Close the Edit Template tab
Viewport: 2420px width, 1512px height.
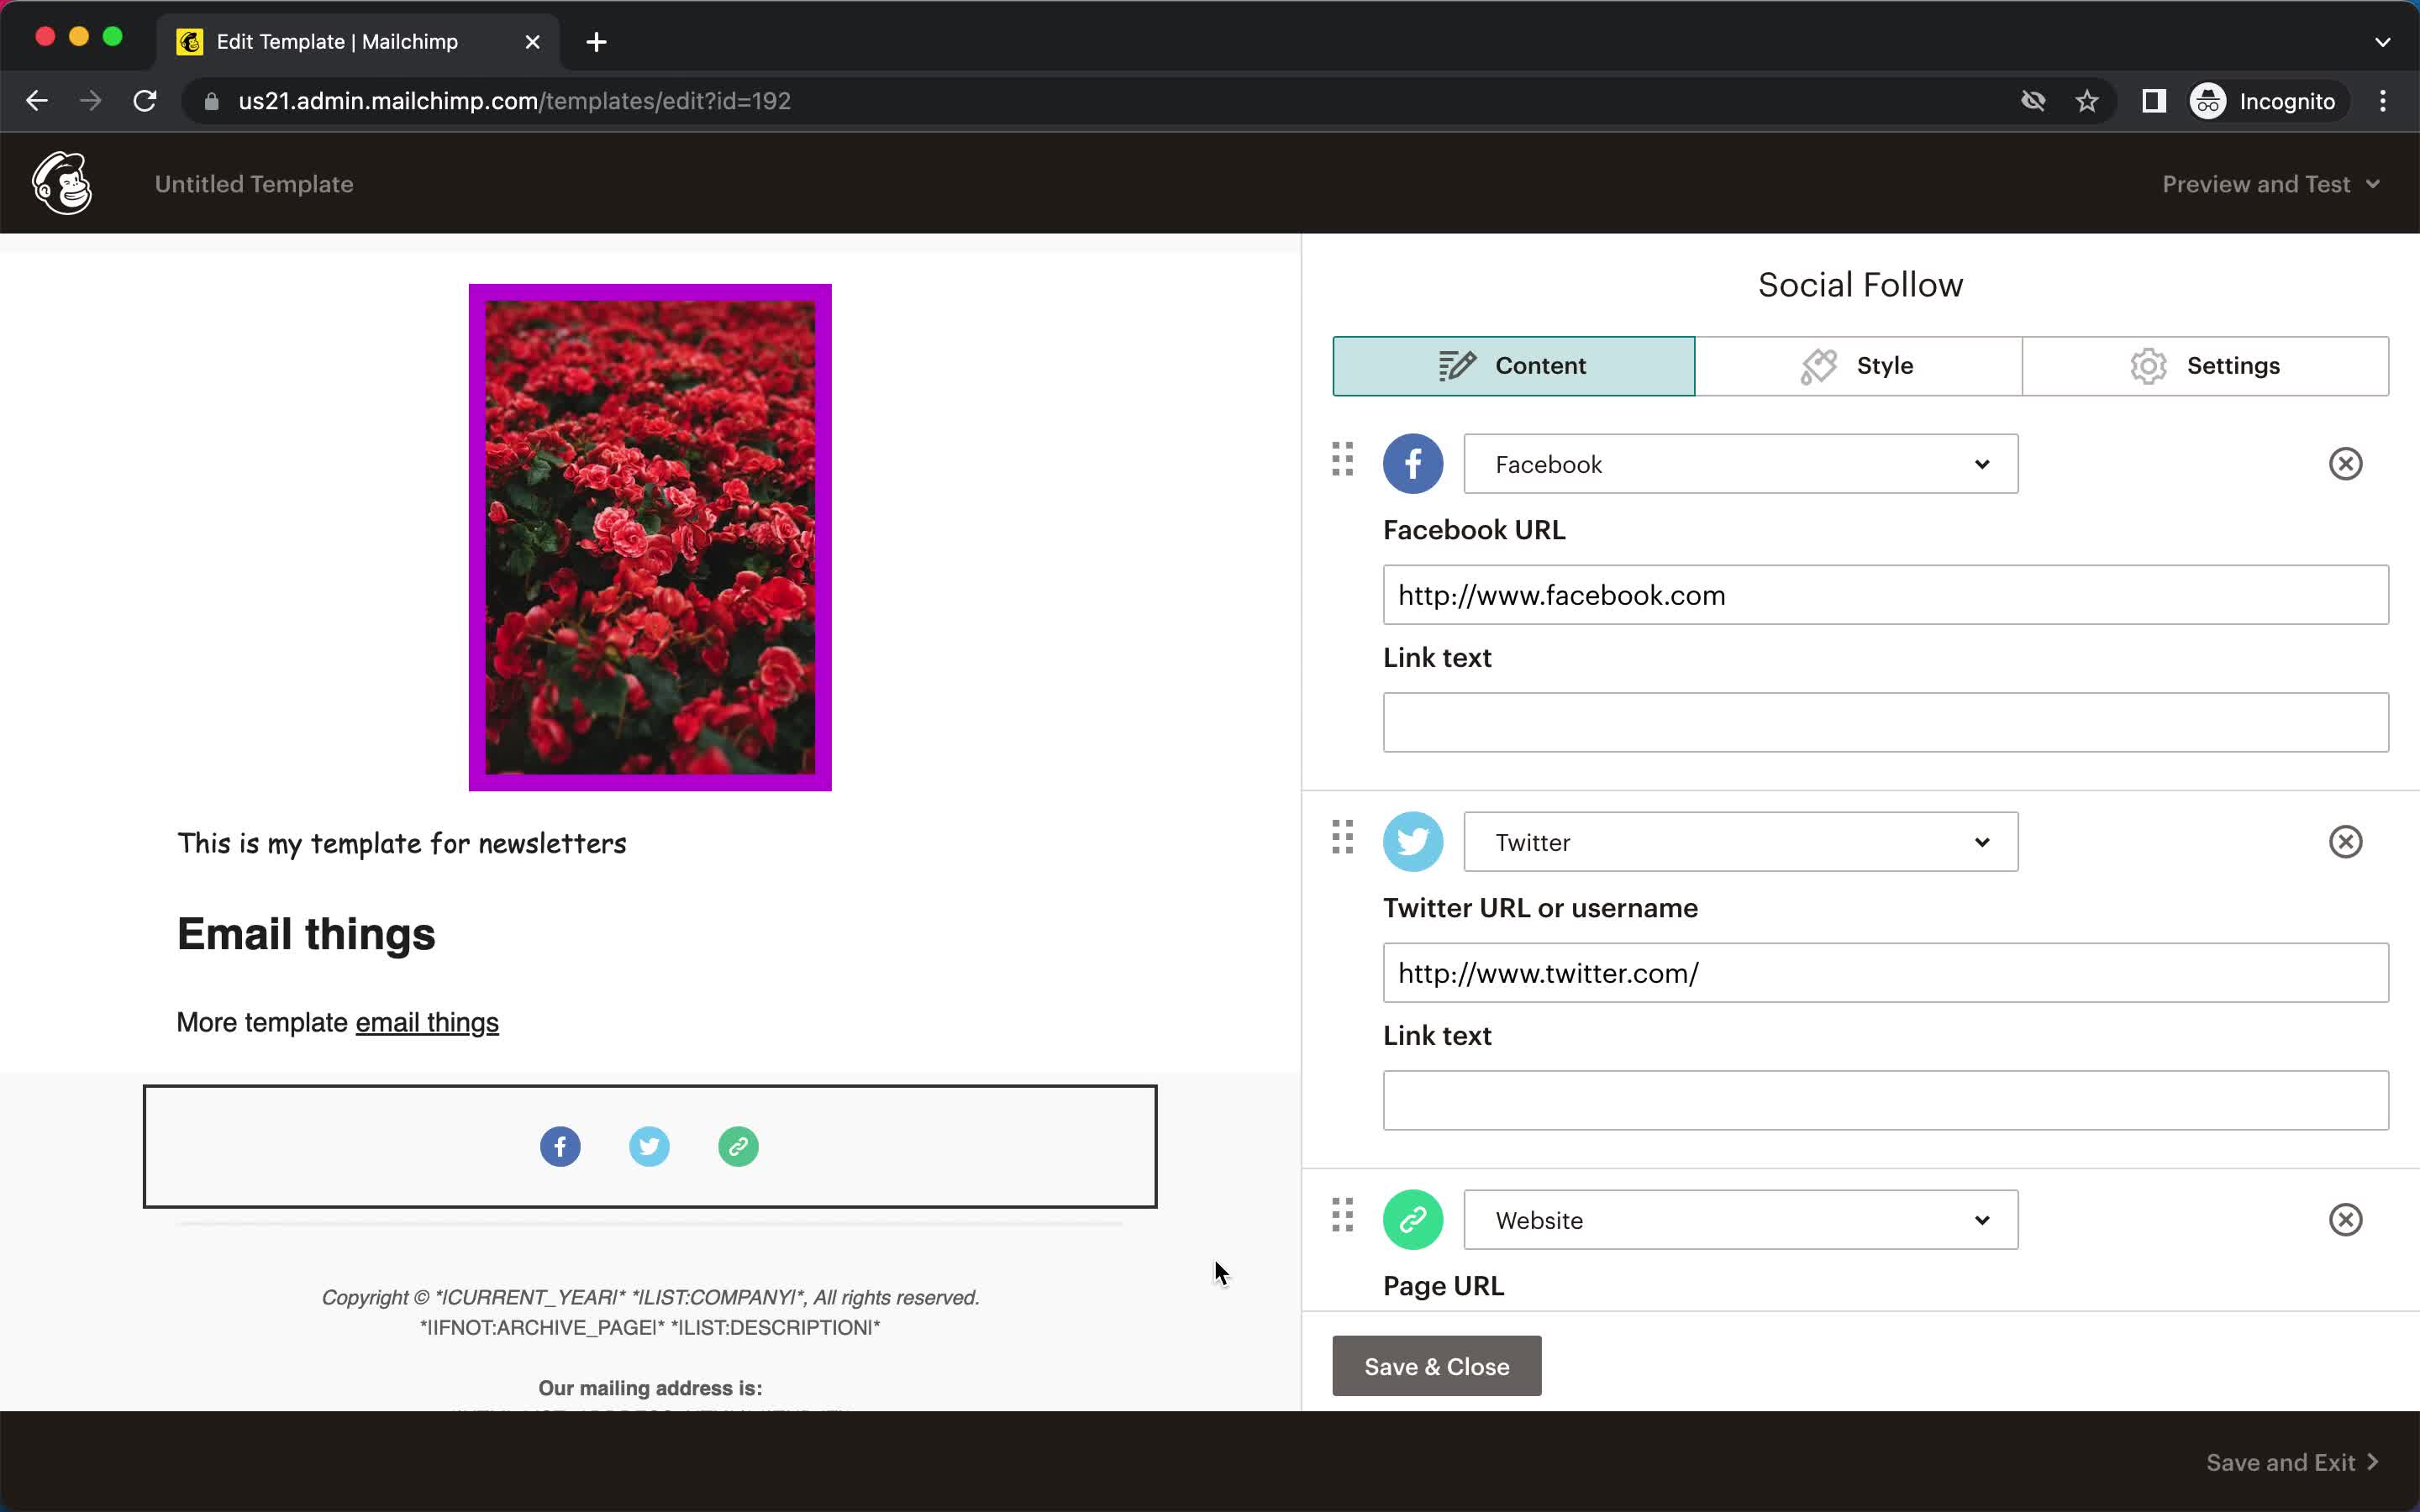pos(533,42)
